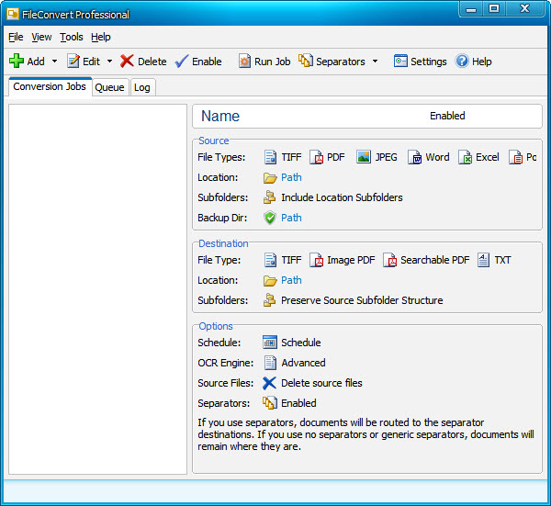Click the source Location Path link

[291, 177]
